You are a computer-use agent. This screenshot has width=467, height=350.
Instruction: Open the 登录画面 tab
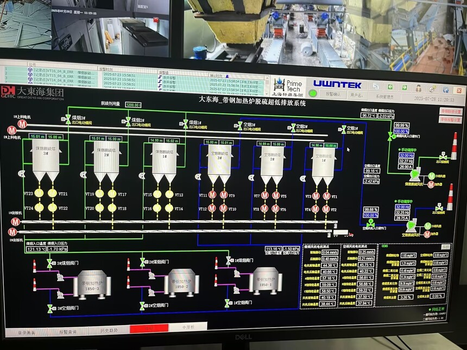(x=26, y=332)
